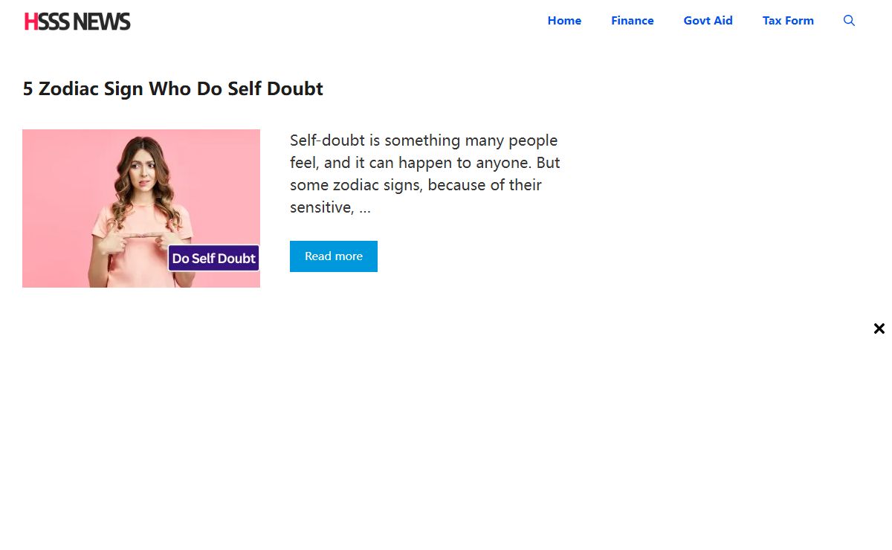Click the excerpt line starting with Self-doubt is something
This screenshot has height=550, width=892.
[424, 140]
